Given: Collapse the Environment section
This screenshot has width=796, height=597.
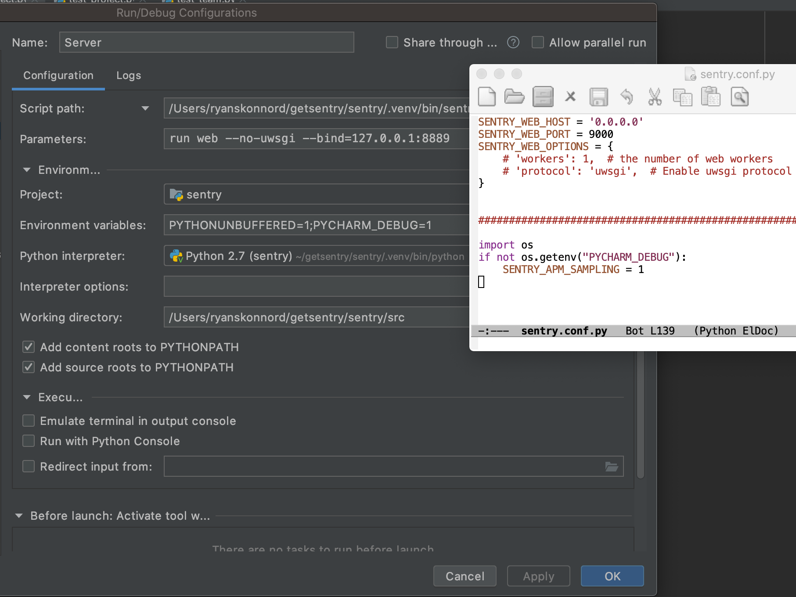Looking at the screenshot, I should (27, 170).
